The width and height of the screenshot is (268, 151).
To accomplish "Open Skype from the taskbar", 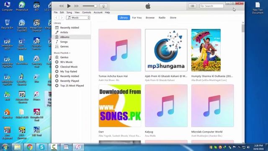I will 42,147.
